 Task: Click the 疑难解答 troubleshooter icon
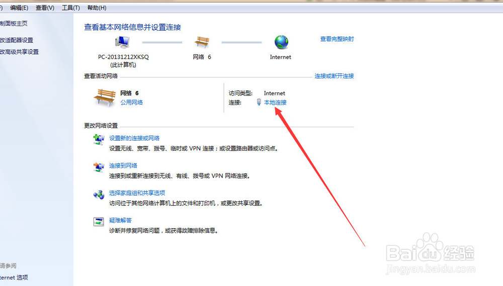tap(99, 222)
